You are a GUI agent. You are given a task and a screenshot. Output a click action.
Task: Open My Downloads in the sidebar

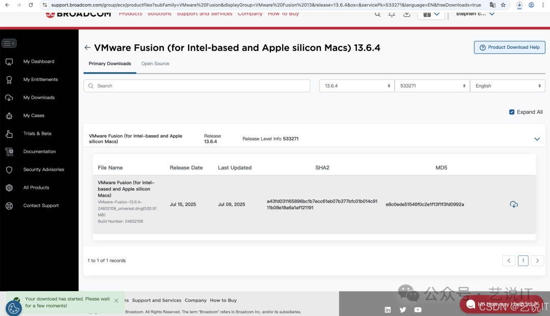[x=39, y=98]
